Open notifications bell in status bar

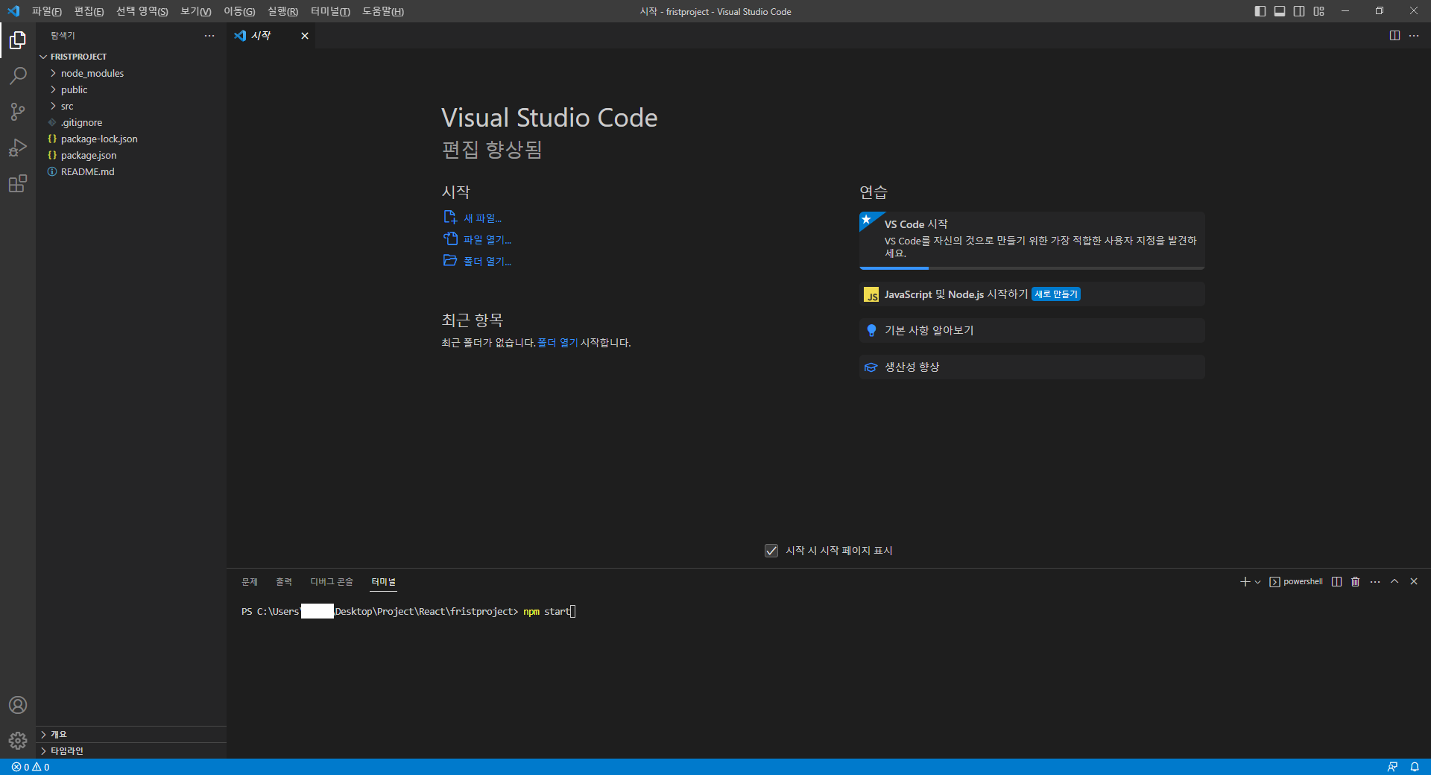pos(1415,767)
